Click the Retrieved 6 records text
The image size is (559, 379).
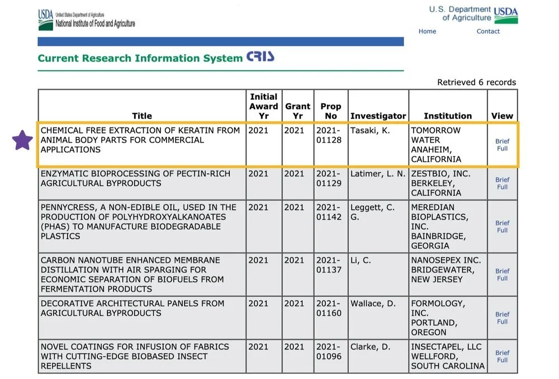point(477,82)
